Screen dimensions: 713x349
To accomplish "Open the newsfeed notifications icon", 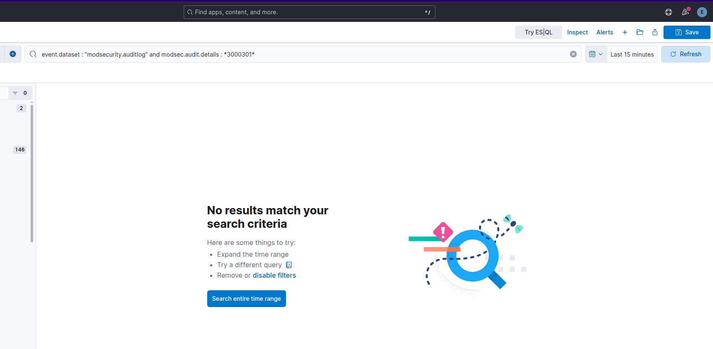I will pyautogui.click(x=685, y=12).
